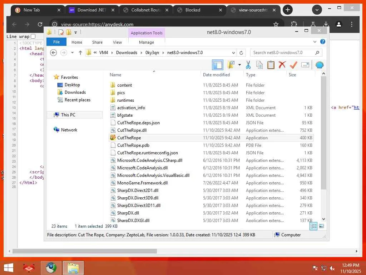Open the quick access toolbar customize dropdown
The height and width of the screenshot is (275, 366).
click(76, 32)
